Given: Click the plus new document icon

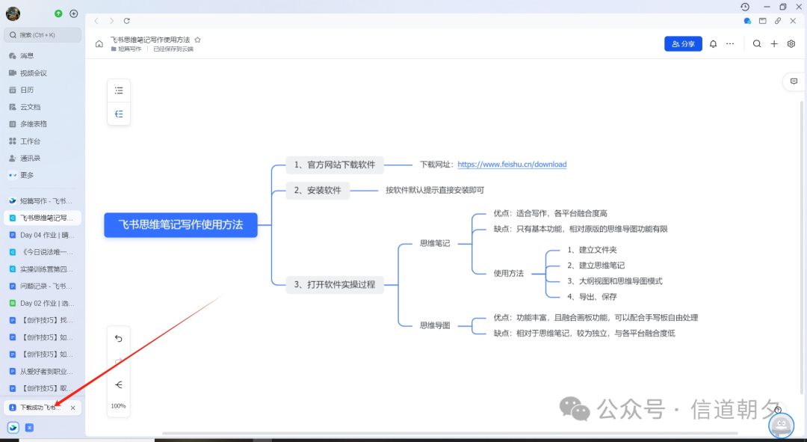Looking at the screenshot, I should point(774,44).
